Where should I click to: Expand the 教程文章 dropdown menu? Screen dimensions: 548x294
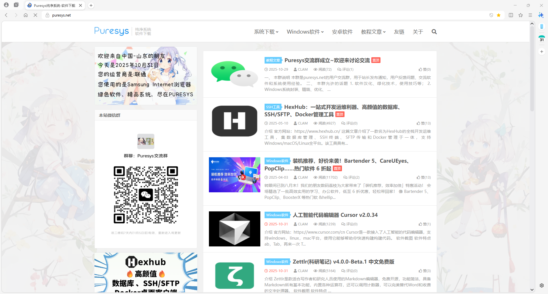[x=373, y=32]
